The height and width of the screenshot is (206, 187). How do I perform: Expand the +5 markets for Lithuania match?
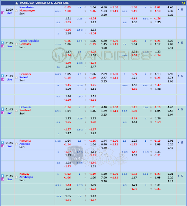(x=180, y=109)
